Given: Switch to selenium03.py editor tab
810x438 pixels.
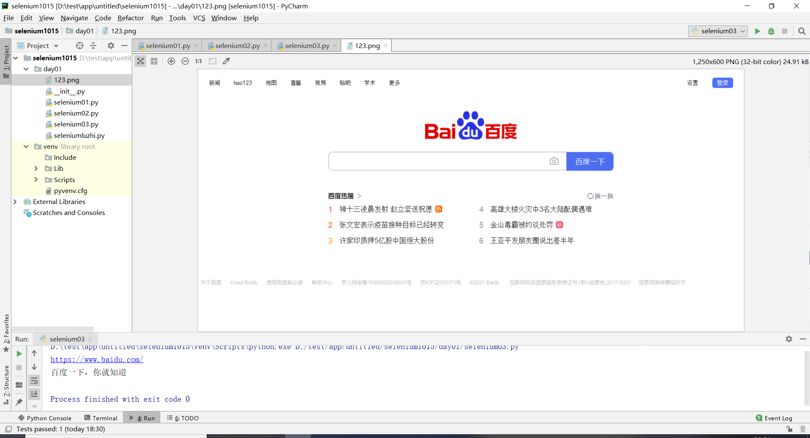Looking at the screenshot, I should coord(307,46).
